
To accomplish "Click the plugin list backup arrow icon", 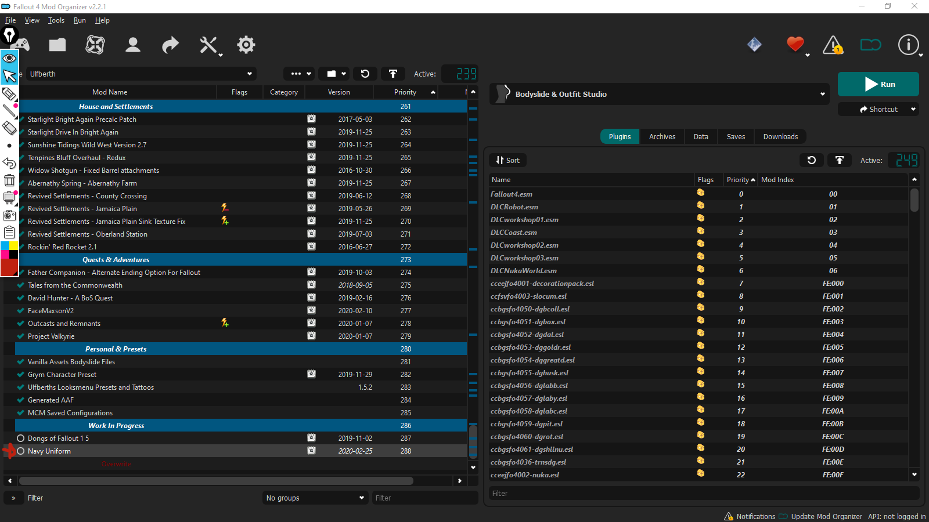I will (840, 160).
